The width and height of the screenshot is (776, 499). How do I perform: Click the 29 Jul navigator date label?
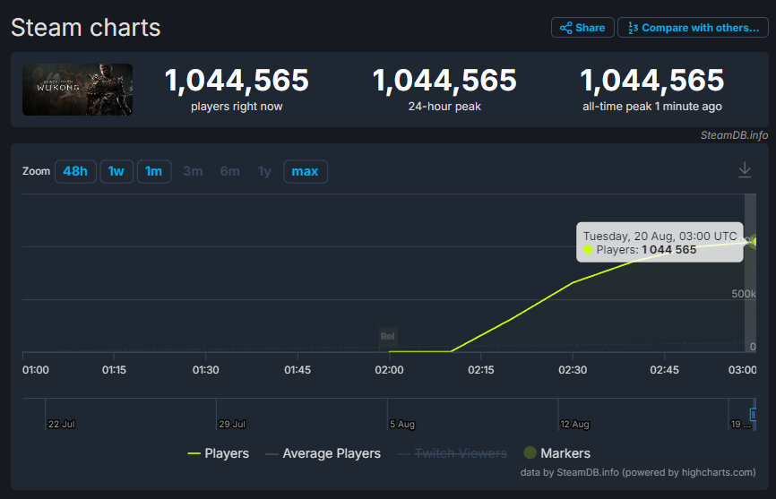[x=232, y=424]
